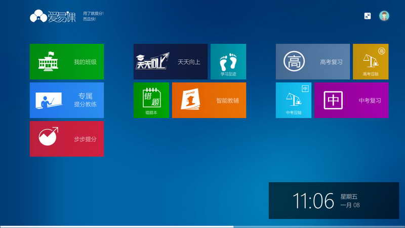This screenshot has width=405, height=228.
Task: Click the orange magazine book icon
Action: click(191, 99)
